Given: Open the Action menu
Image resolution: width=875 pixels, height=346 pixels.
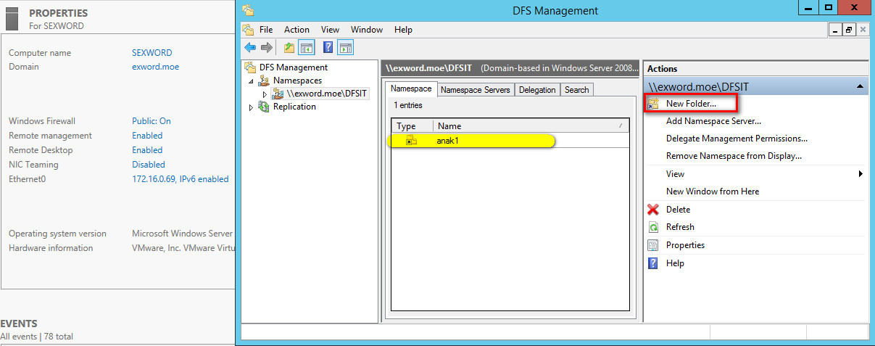Looking at the screenshot, I should click(x=296, y=30).
